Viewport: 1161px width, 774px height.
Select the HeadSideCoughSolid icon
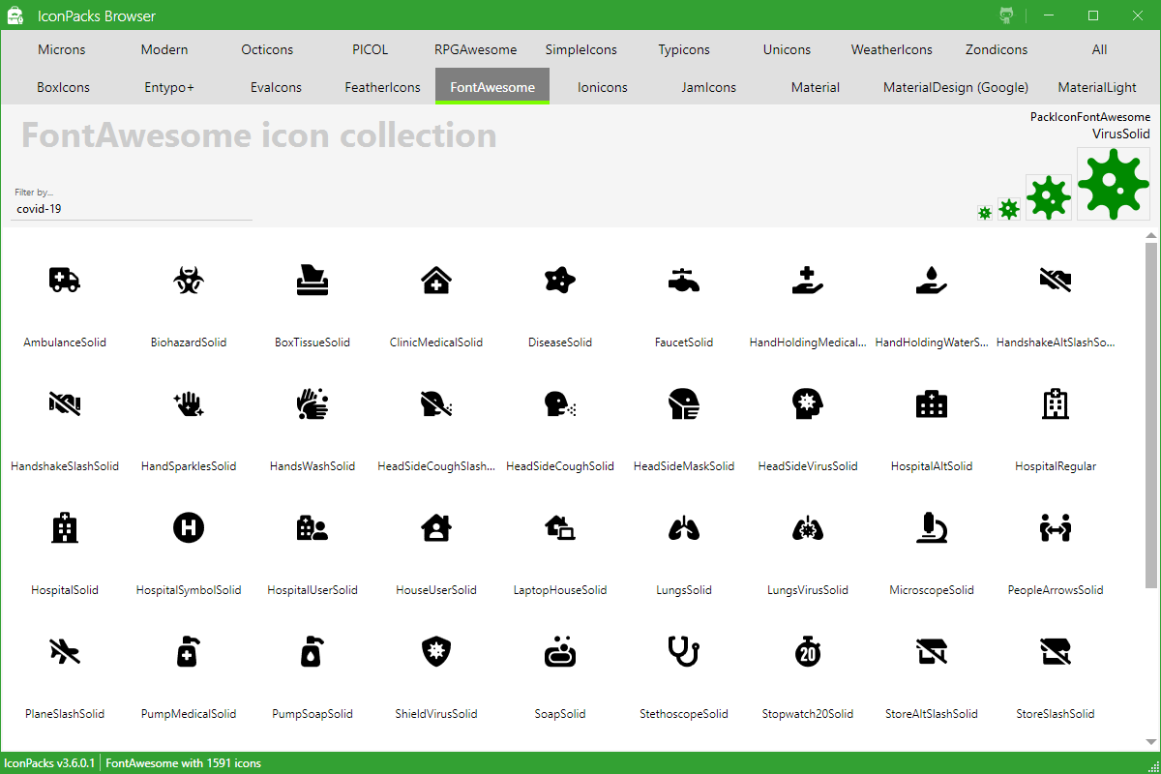click(x=560, y=404)
